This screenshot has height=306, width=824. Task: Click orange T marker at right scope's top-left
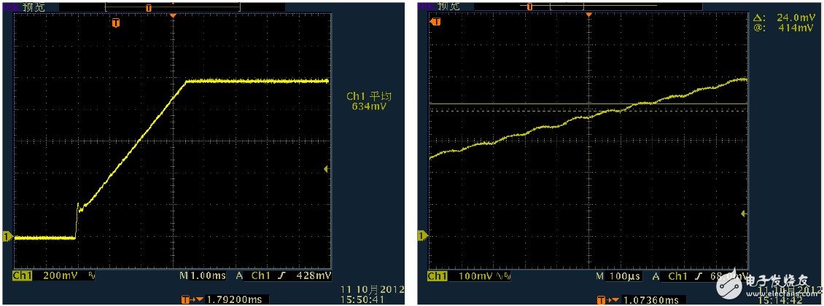click(437, 23)
